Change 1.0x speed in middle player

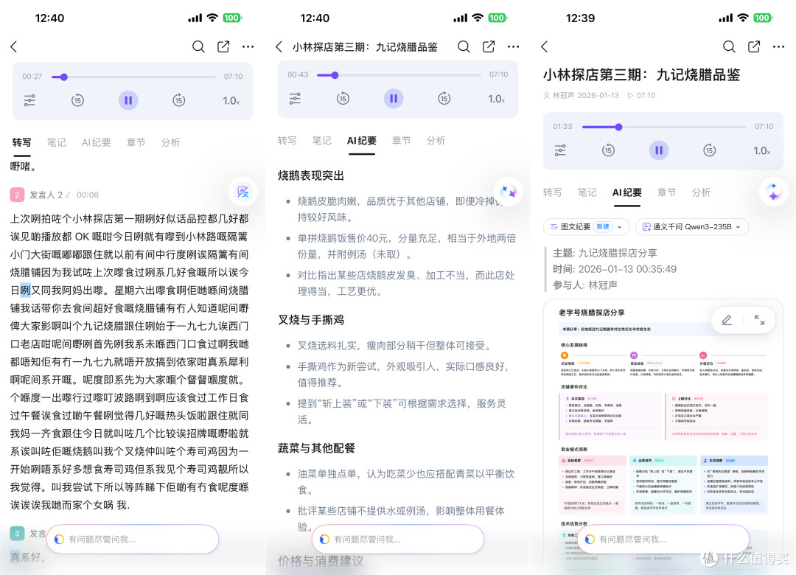497,99
